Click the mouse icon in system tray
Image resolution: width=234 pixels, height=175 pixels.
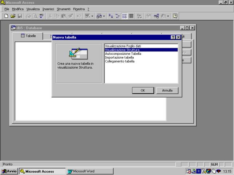(x=213, y=171)
